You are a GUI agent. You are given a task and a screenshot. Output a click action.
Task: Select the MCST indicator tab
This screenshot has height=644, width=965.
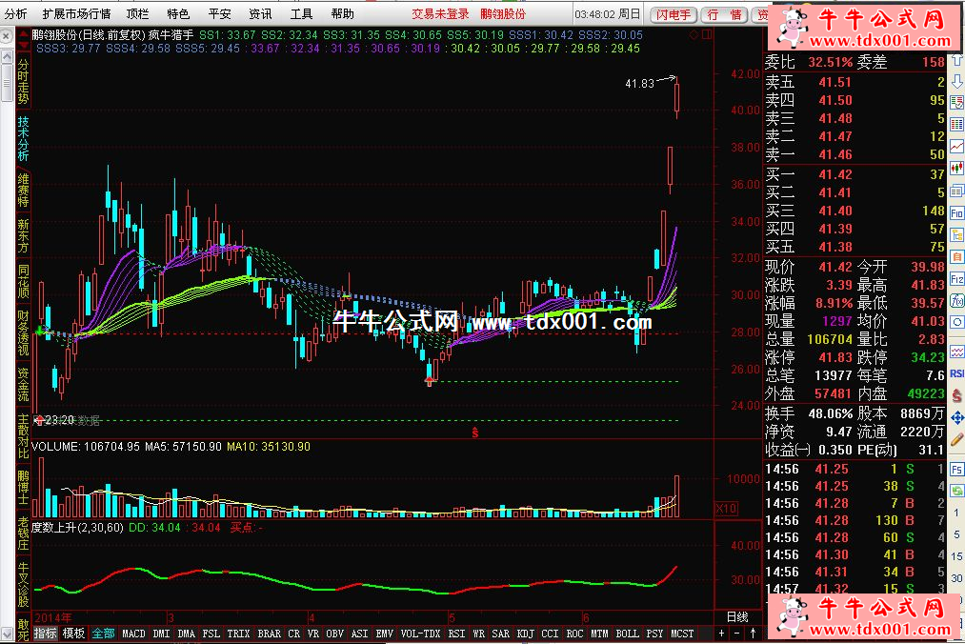tap(682, 634)
